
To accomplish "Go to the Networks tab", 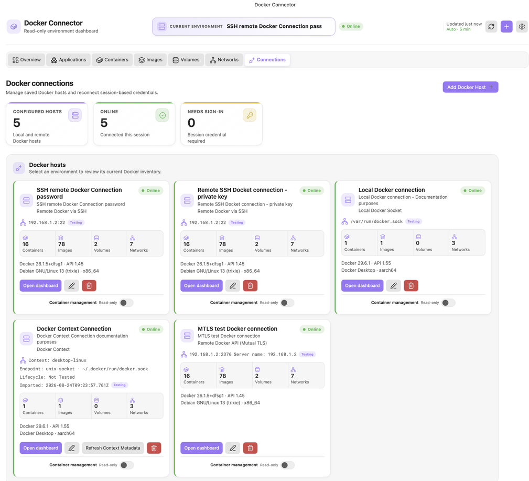I will 224,60.
